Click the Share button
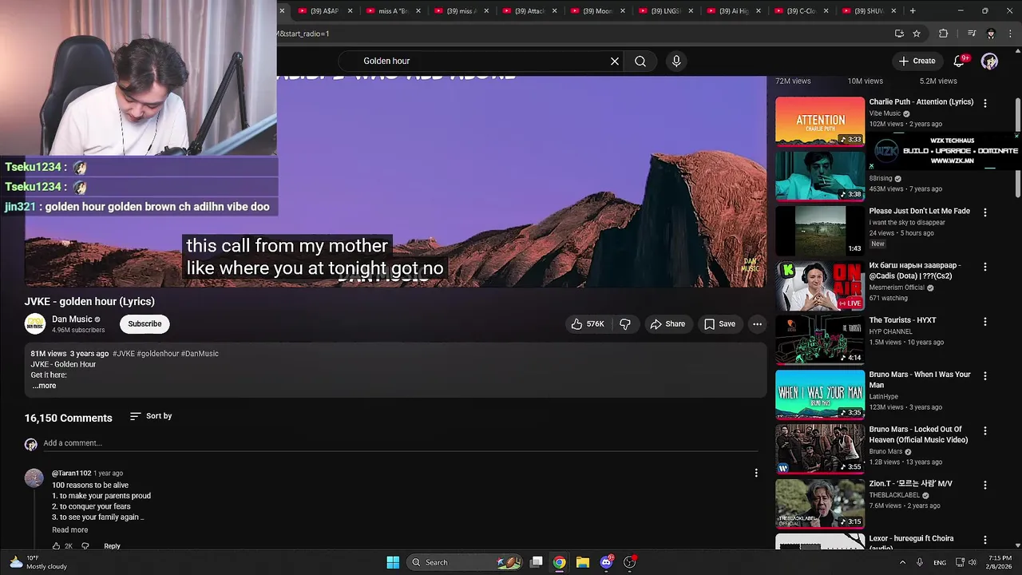The image size is (1022, 575). (667, 323)
